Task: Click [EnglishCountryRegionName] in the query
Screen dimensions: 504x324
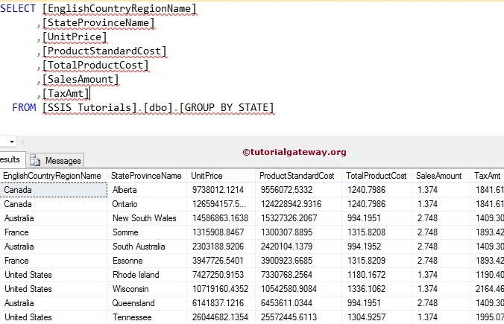Action: (x=119, y=9)
